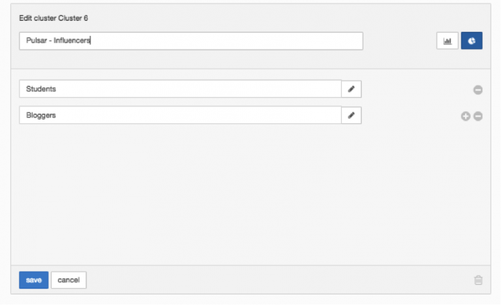Click the pencil icon next to Bloggers

pyautogui.click(x=351, y=115)
